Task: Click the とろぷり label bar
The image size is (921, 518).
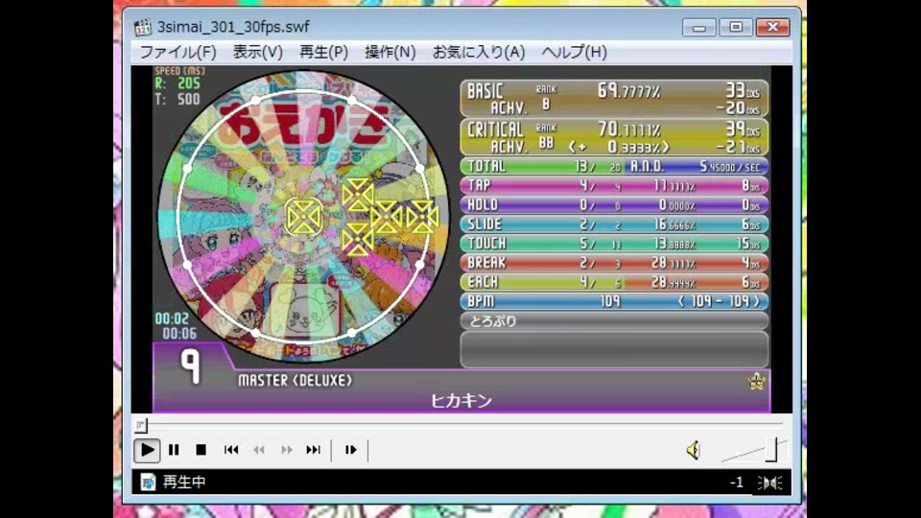Action: (614, 321)
